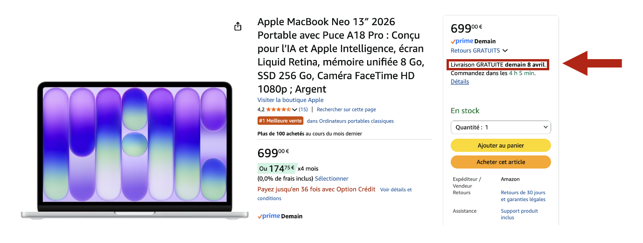643x243 pixels.
Task: Click Rechercher sur cette page link
Action: [x=346, y=109]
